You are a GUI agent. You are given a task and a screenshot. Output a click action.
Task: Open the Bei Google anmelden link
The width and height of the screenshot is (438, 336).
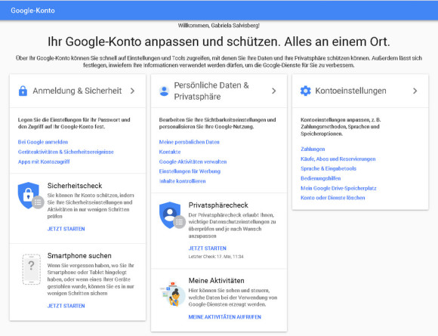(x=43, y=142)
